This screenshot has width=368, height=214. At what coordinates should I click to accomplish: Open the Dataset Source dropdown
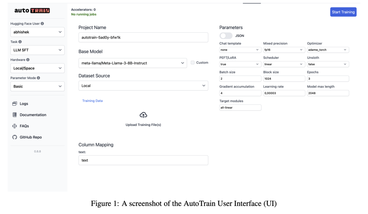[x=143, y=86]
